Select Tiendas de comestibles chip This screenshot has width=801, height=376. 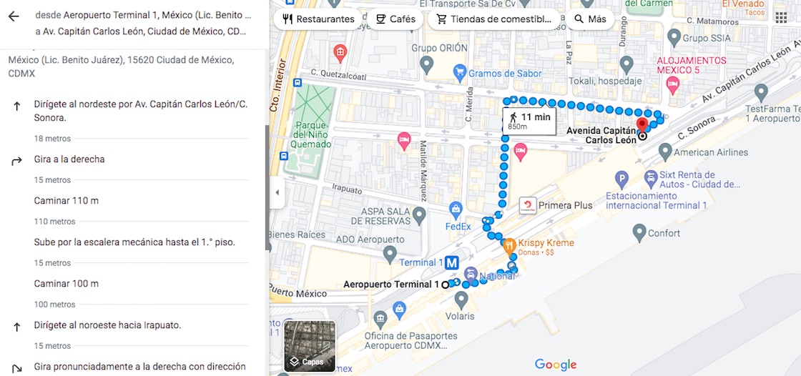click(493, 19)
